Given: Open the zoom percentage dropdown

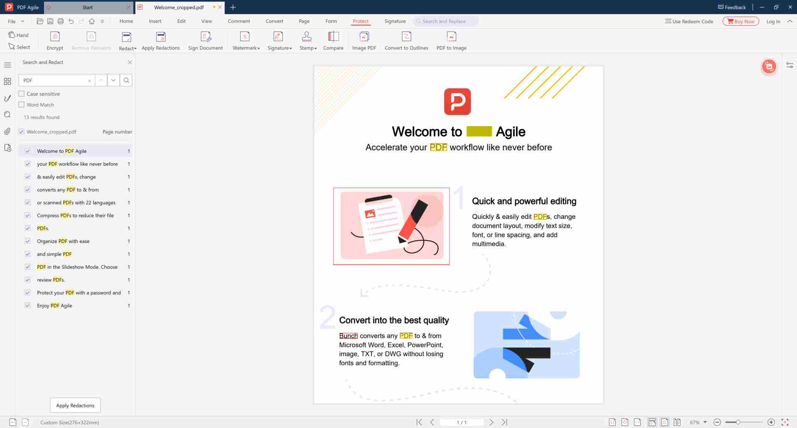Looking at the screenshot, I should pyautogui.click(x=705, y=422).
